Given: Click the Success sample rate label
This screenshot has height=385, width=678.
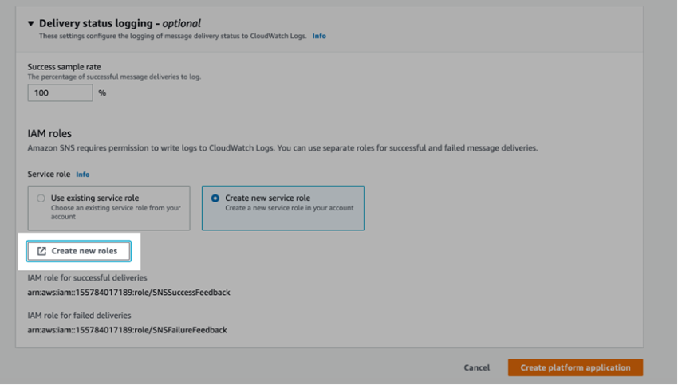Looking at the screenshot, I should 65,66.
